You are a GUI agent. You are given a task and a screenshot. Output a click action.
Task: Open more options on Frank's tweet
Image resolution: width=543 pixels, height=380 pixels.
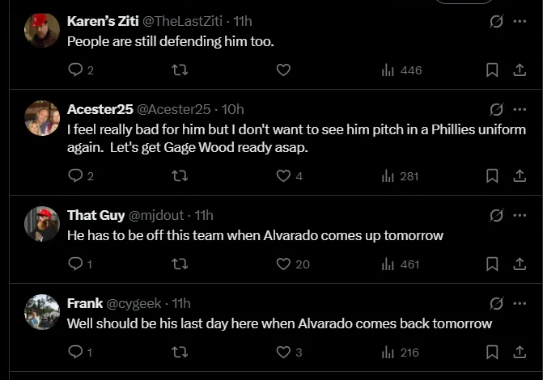(520, 303)
